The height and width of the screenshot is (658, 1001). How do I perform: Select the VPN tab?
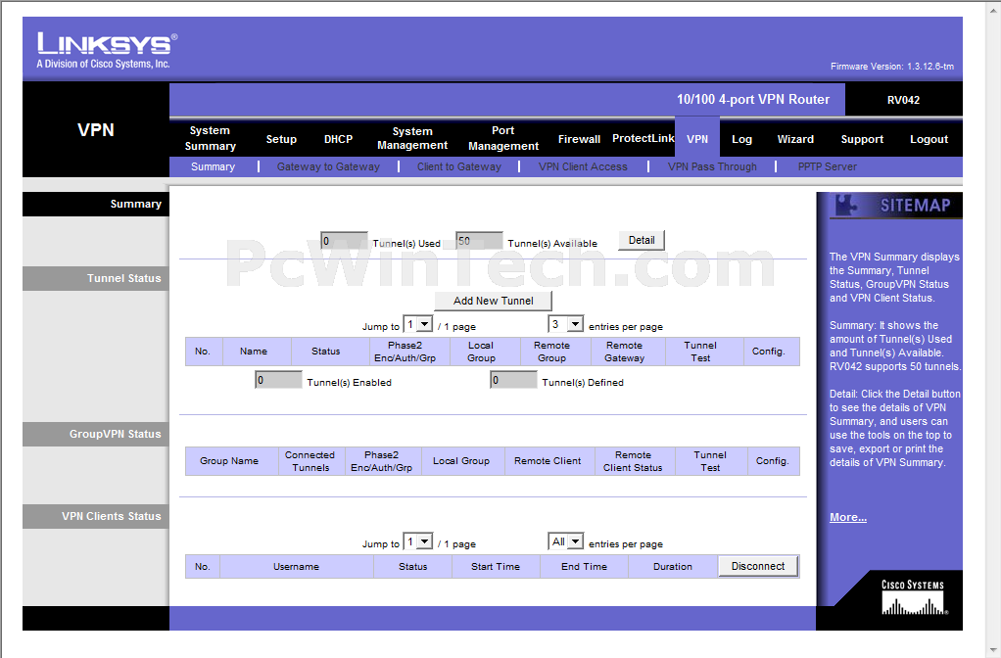[x=697, y=138]
